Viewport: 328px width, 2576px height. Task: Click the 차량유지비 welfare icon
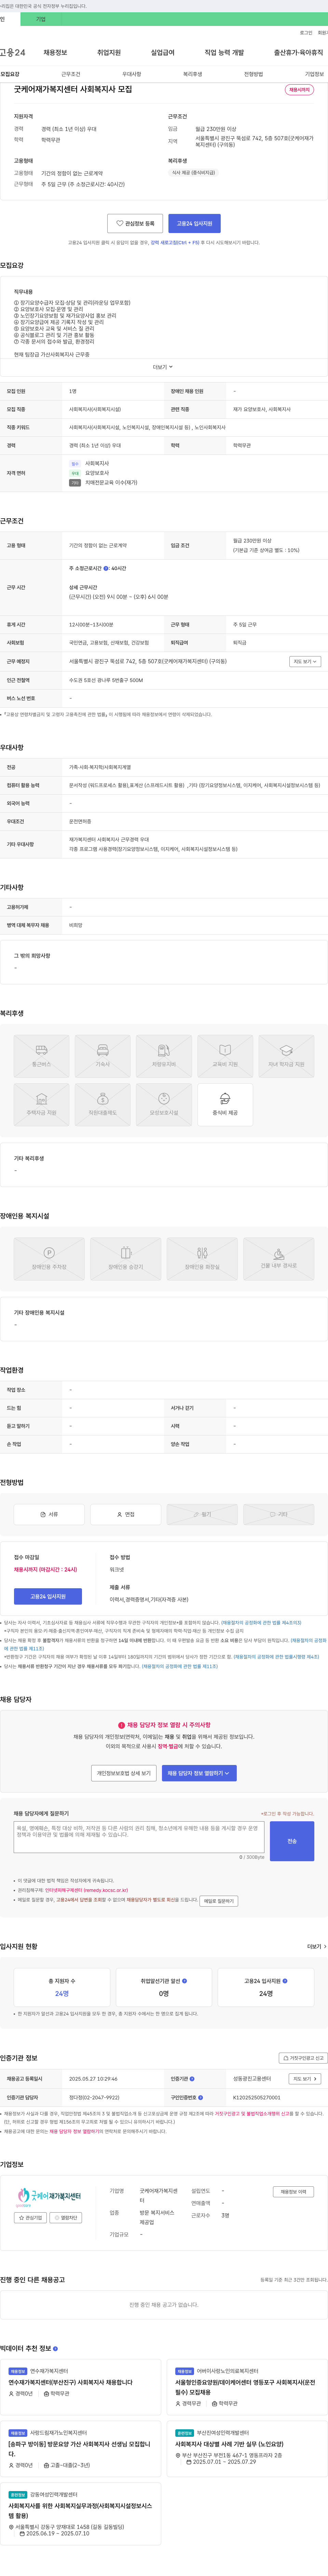164,1056
